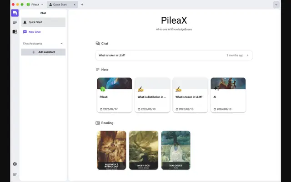Open the 'What is token in LLM?' chat
291x182 pixels.
[x=174, y=56]
